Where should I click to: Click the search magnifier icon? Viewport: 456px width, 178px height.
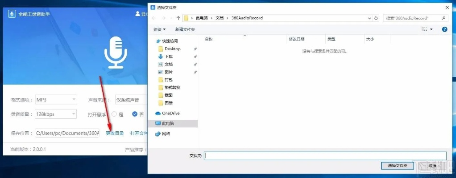click(x=444, y=18)
